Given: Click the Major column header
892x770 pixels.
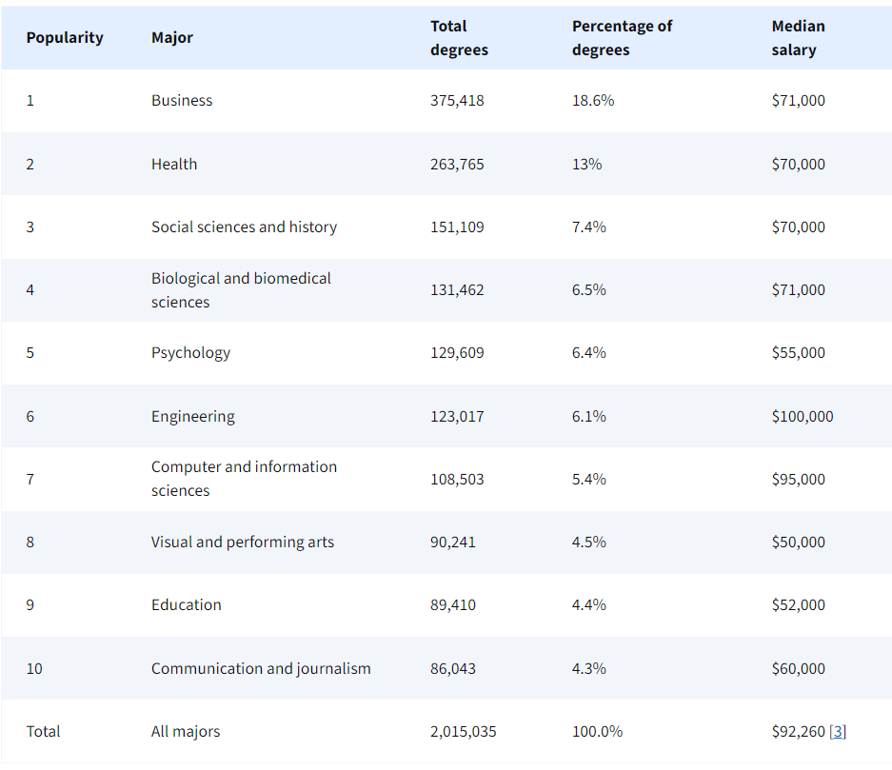Looking at the screenshot, I should tap(172, 38).
